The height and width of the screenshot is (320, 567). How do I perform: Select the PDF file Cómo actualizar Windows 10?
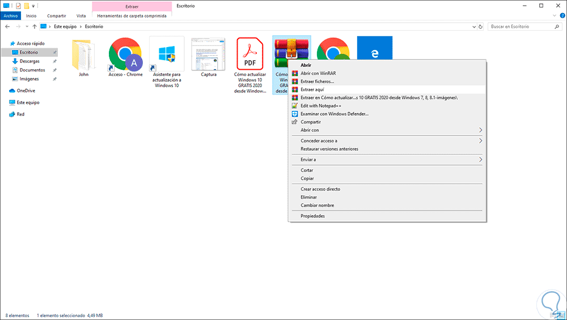coord(250,53)
